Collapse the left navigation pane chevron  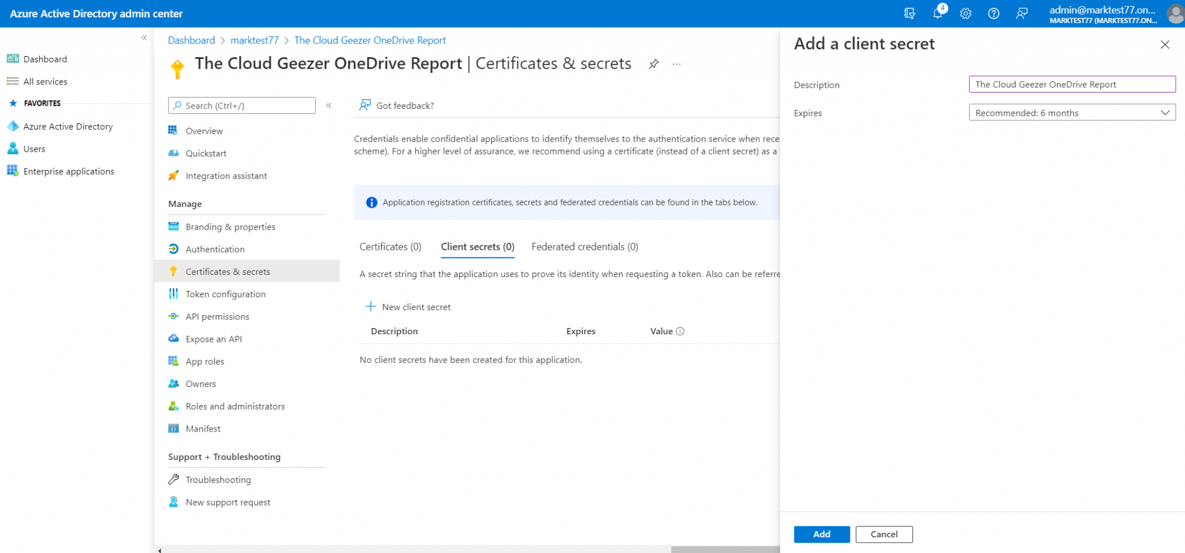coord(144,37)
